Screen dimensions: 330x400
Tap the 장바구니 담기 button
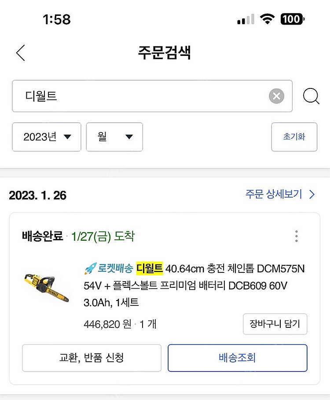tap(275, 324)
